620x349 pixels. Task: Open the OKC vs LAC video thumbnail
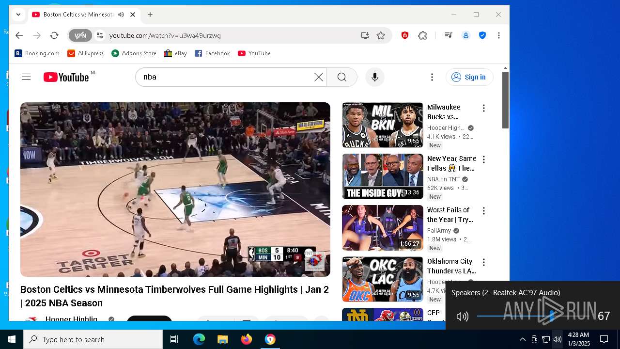tap(383, 279)
